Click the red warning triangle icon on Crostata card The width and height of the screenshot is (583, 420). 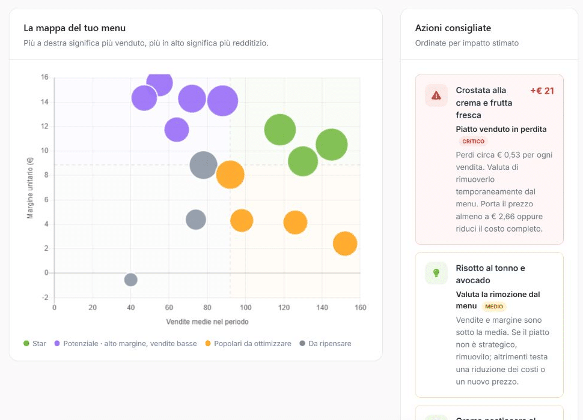[436, 96]
